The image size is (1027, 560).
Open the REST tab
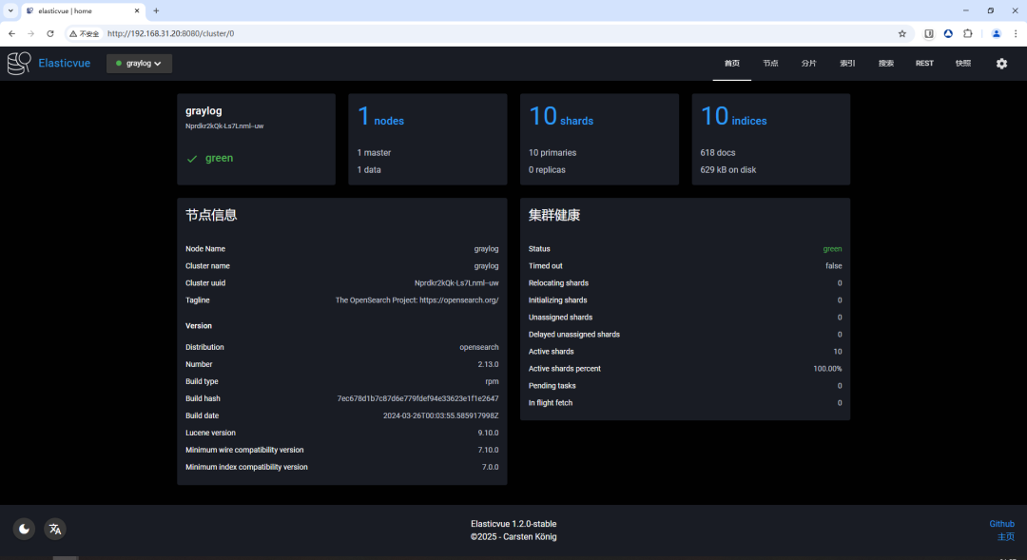pyautogui.click(x=924, y=64)
